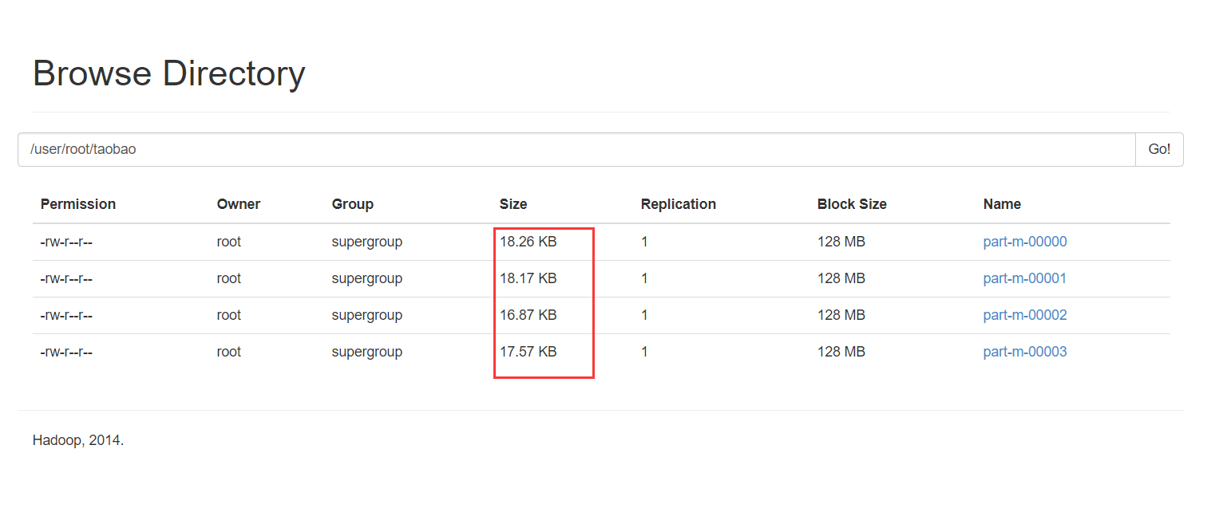Viewport: 1227px width, 528px height.
Task: Click the root owner label in row two
Action: (228, 278)
